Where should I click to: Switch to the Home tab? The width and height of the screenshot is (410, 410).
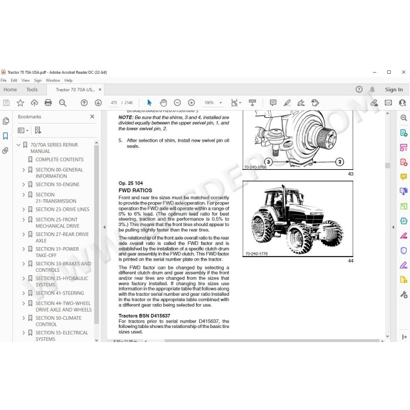[10, 90]
